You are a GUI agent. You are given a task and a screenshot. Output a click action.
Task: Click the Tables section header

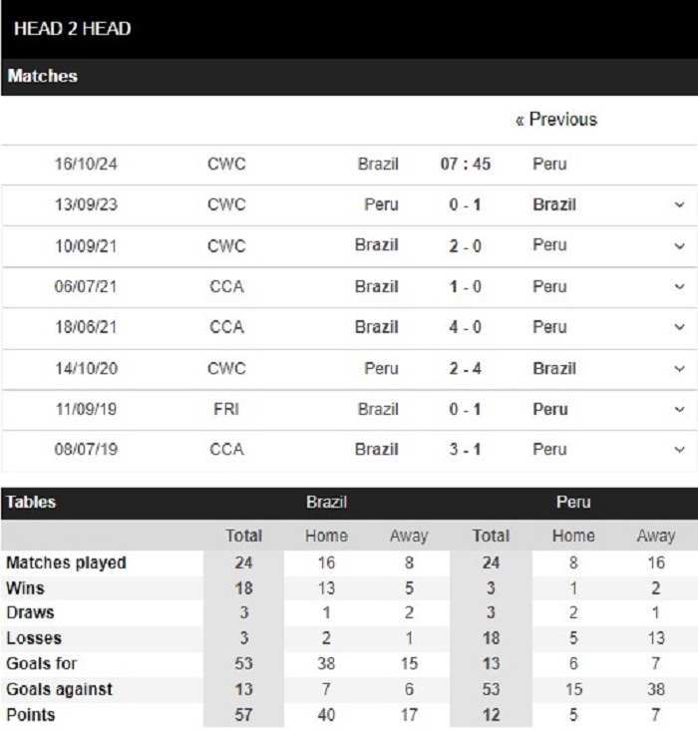click(x=31, y=502)
